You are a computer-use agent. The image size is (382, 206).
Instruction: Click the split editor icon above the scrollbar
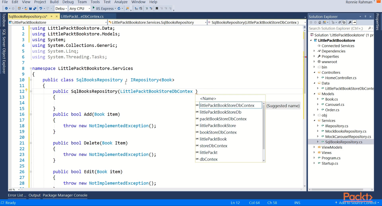[x=305, y=27]
